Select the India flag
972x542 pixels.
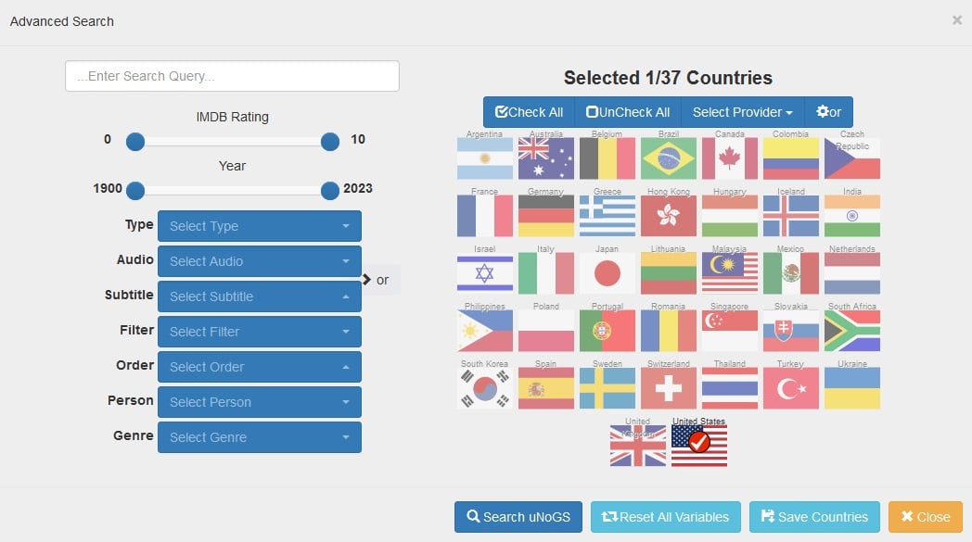coord(852,216)
